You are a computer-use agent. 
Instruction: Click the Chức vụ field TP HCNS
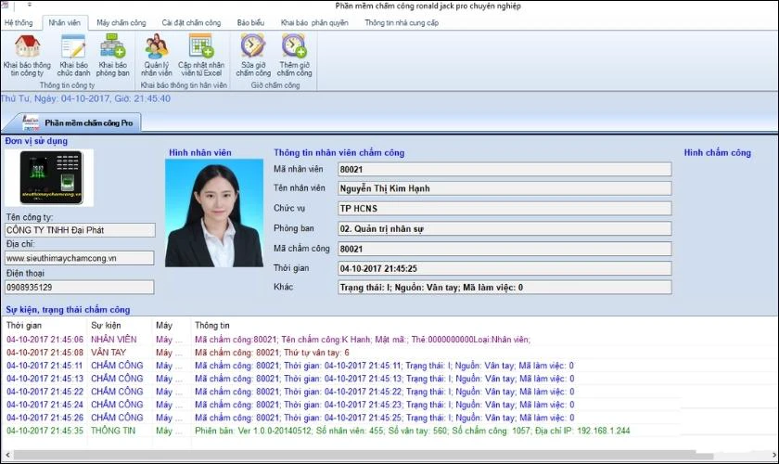point(504,209)
